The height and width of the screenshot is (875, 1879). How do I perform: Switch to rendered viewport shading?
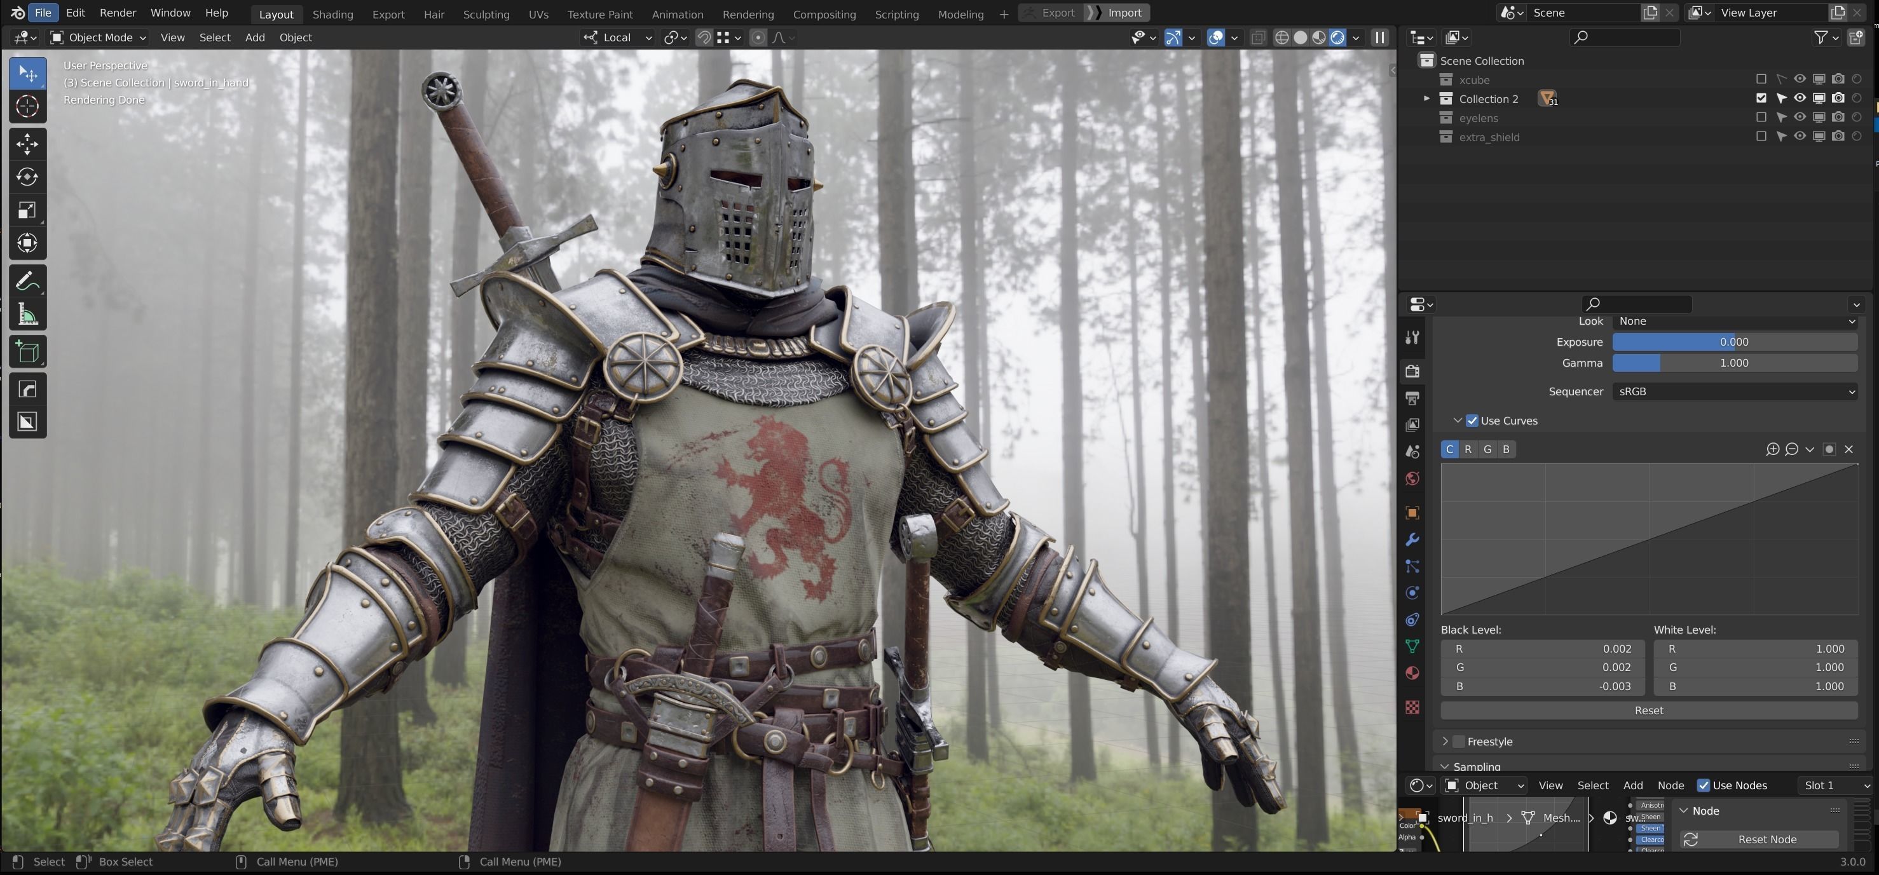pos(1338,38)
